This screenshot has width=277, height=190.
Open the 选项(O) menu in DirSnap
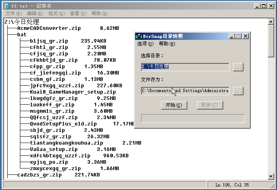[x=145, y=43]
